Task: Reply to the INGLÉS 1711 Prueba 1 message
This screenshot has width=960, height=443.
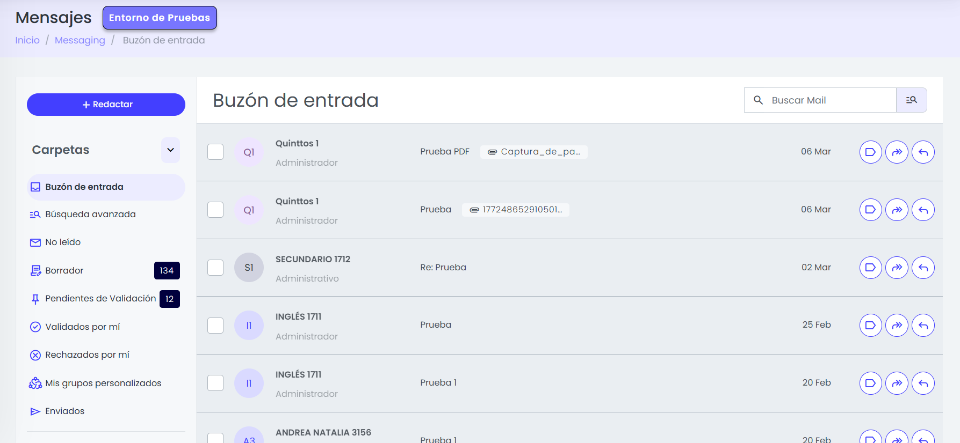Action: [923, 383]
